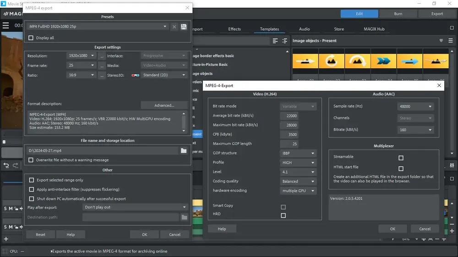Screen dimensions: 458x257
Task: Enable the Display all presets checkbox
Action: pyautogui.click(x=31, y=38)
